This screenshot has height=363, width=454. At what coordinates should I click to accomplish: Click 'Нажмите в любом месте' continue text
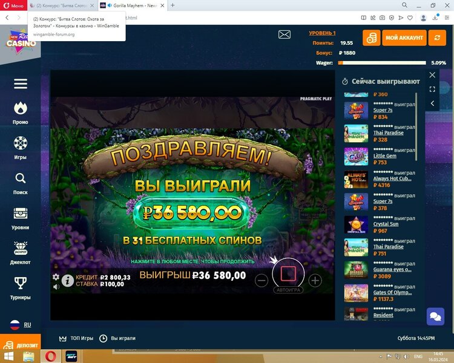pyautogui.click(x=192, y=261)
